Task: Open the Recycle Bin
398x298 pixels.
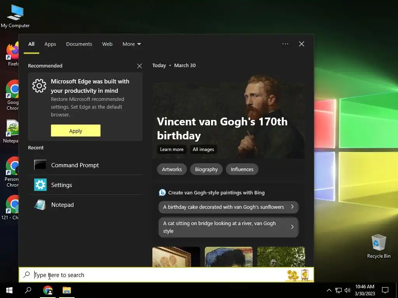Action: pos(379,246)
